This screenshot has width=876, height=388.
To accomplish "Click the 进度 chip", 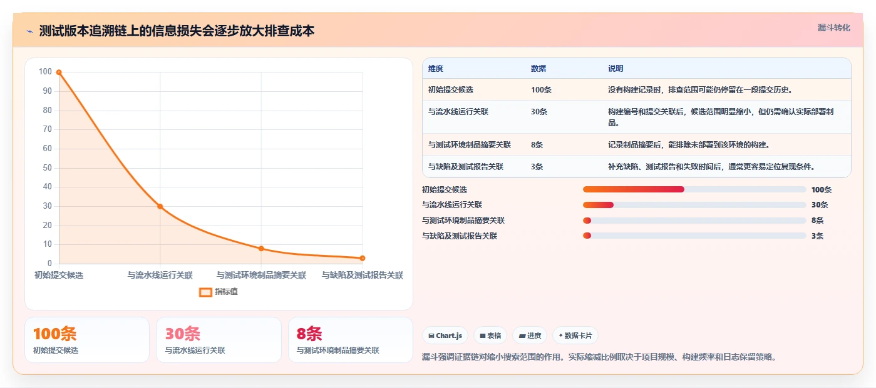I will click(530, 336).
